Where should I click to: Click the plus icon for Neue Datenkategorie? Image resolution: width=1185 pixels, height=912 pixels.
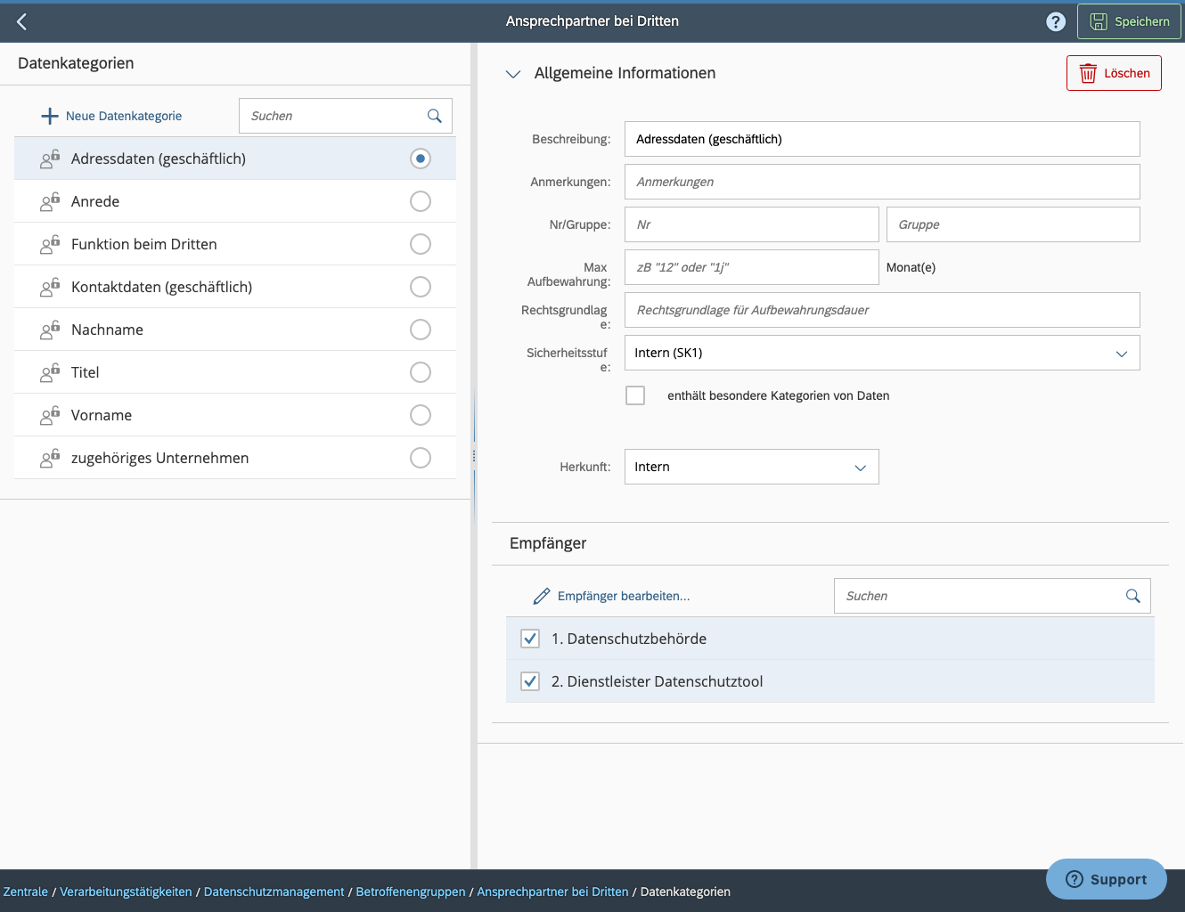(48, 115)
